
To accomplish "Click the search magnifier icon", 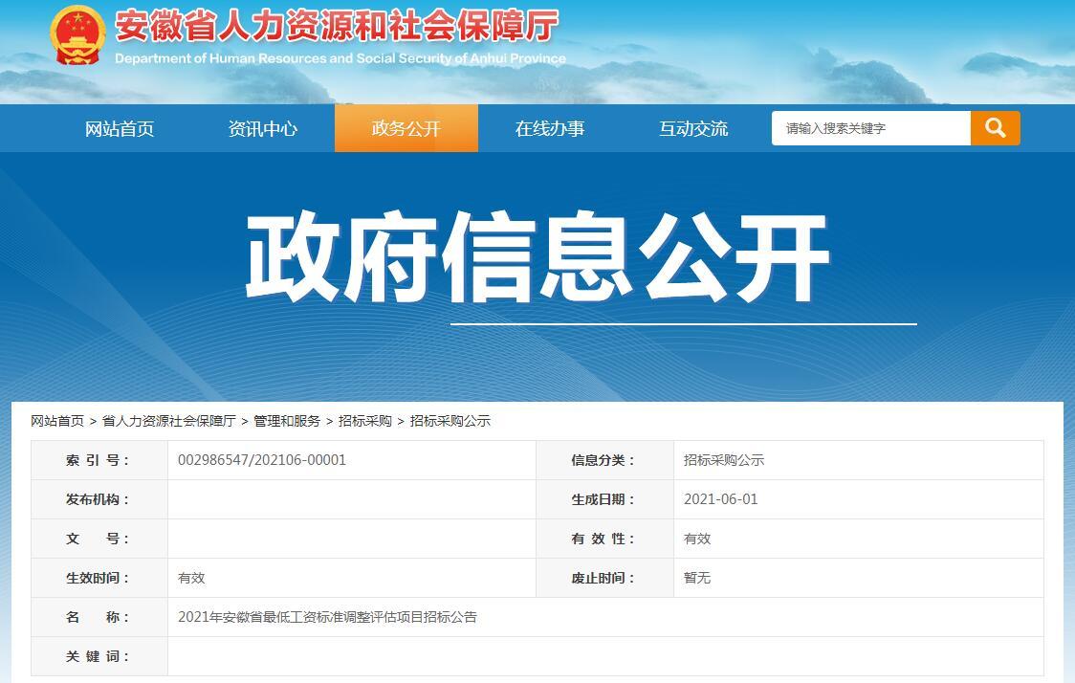I will (996, 127).
